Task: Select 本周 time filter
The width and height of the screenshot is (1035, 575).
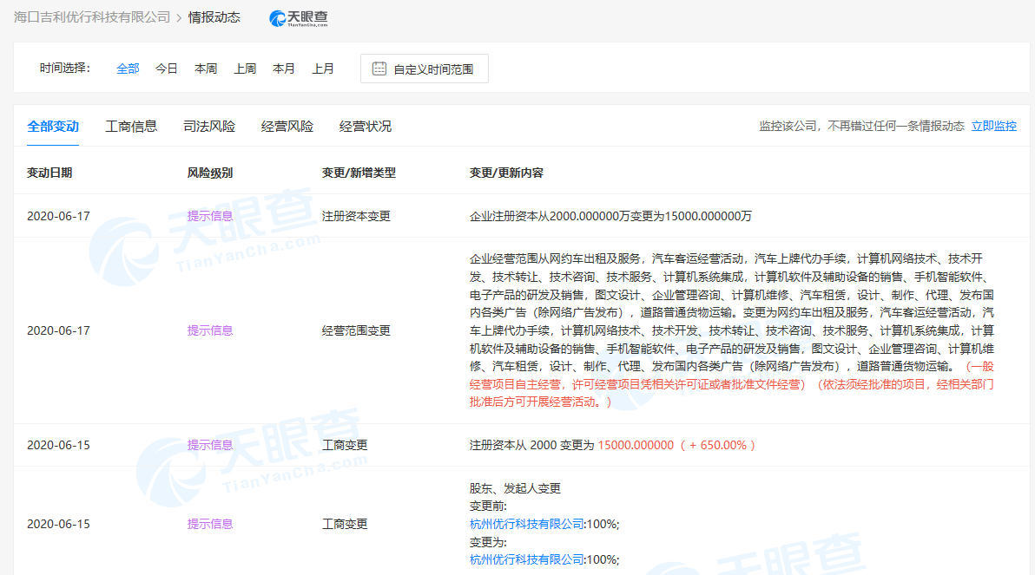Action: tap(206, 69)
